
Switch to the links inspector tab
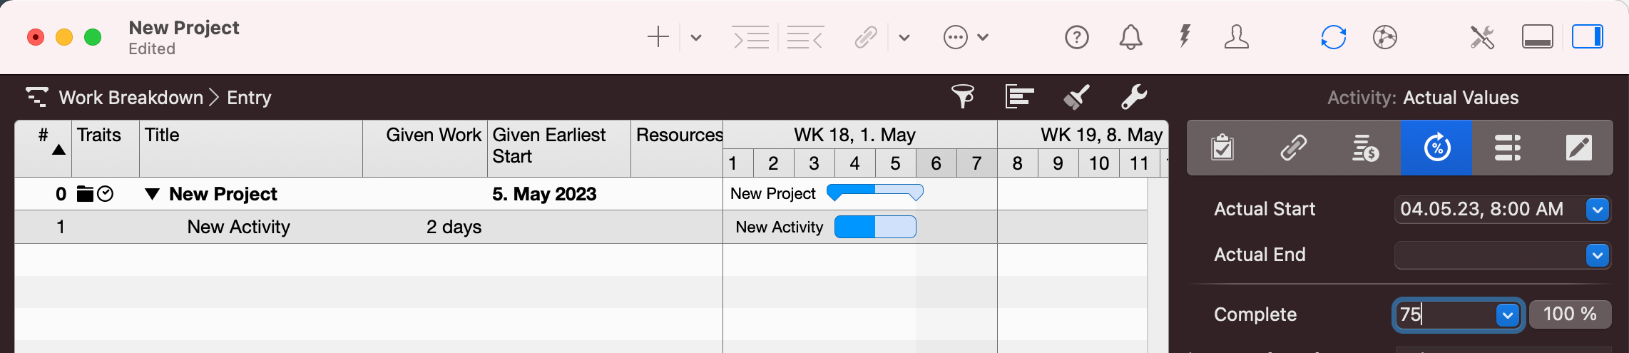[1293, 148]
